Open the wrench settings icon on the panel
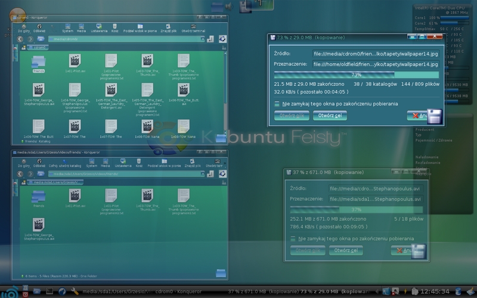 pyautogui.click(x=75, y=291)
